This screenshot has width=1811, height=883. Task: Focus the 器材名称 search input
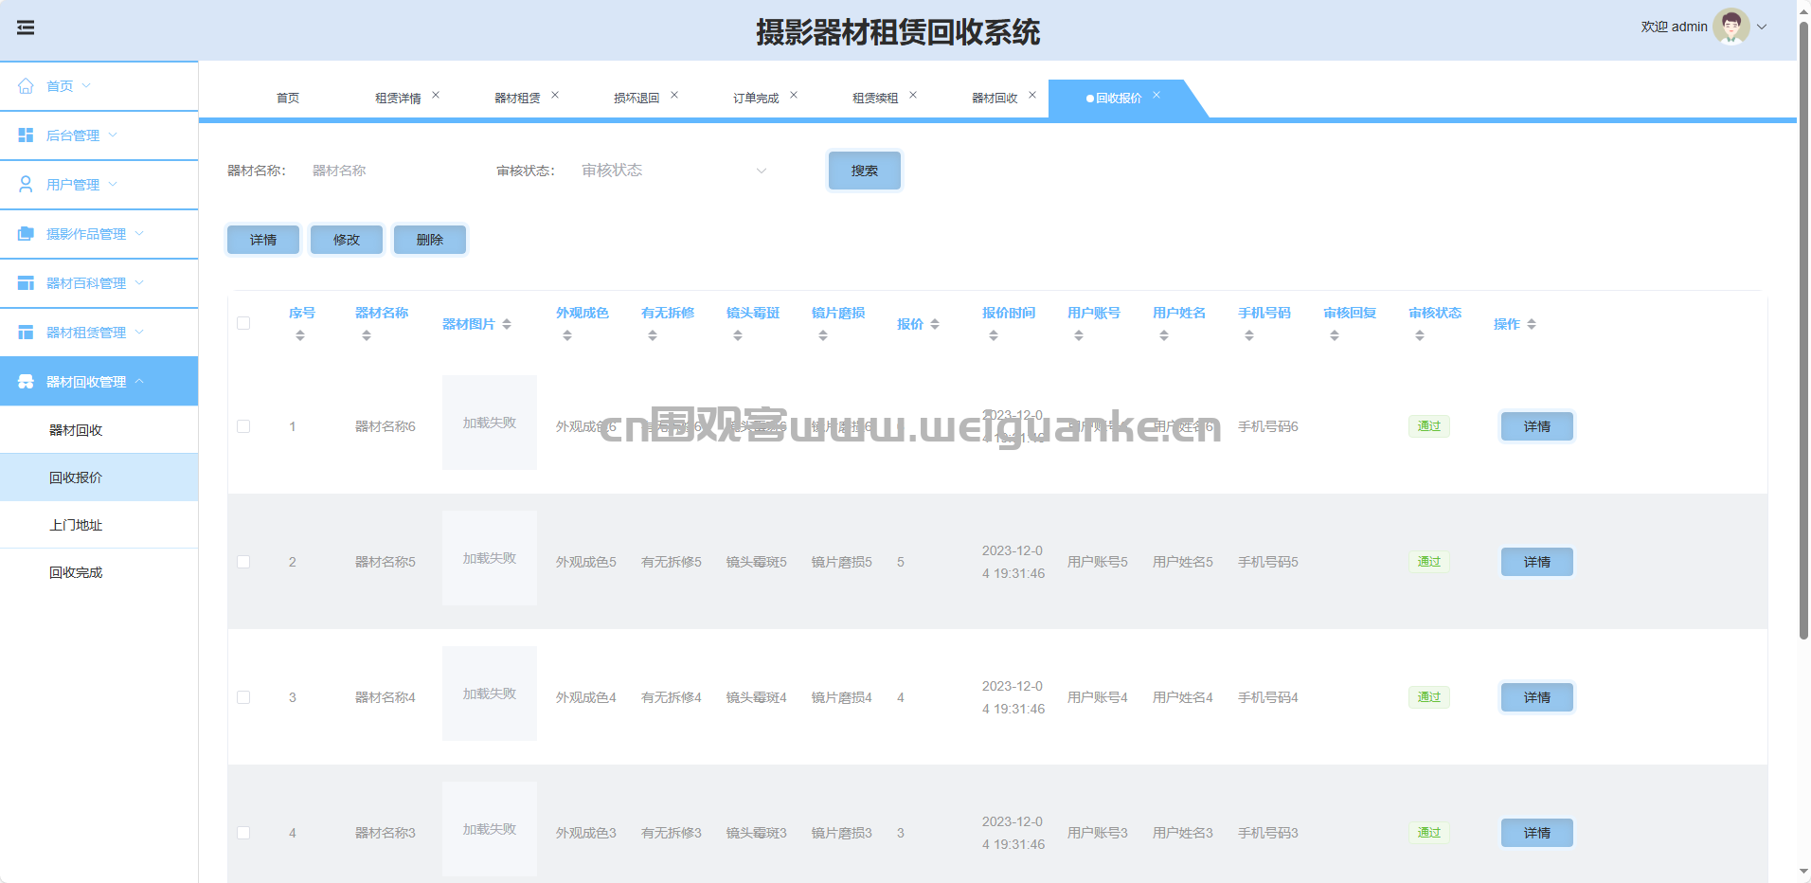click(x=388, y=171)
